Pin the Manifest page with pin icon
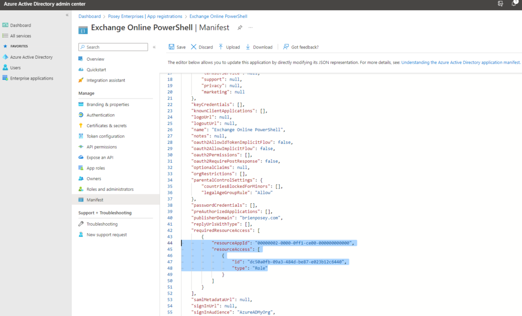The image size is (522, 316). (240, 28)
